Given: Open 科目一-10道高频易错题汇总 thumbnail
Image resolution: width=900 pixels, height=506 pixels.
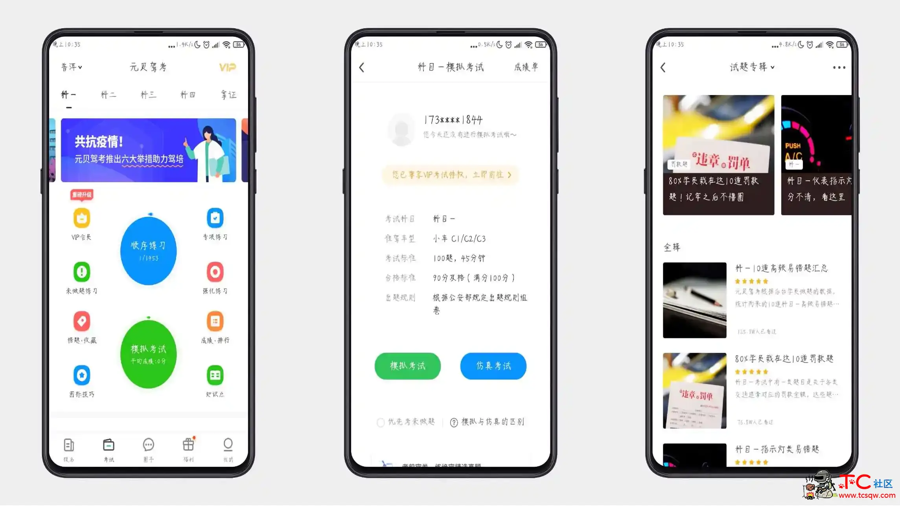Looking at the screenshot, I should [x=694, y=300].
